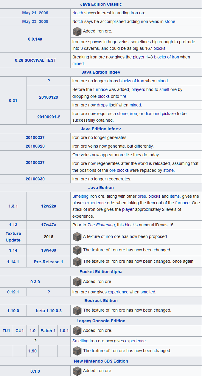The height and width of the screenshot is (376, 202).
Task: Open the Java Edition Indev header link
Action: pos(101,72)
